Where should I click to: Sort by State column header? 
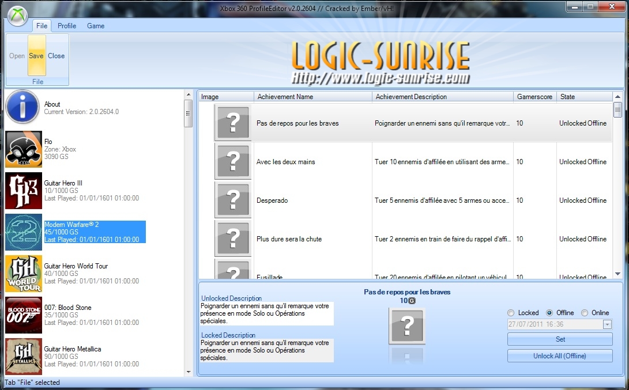pyautogui.click(x=585, y=97)
